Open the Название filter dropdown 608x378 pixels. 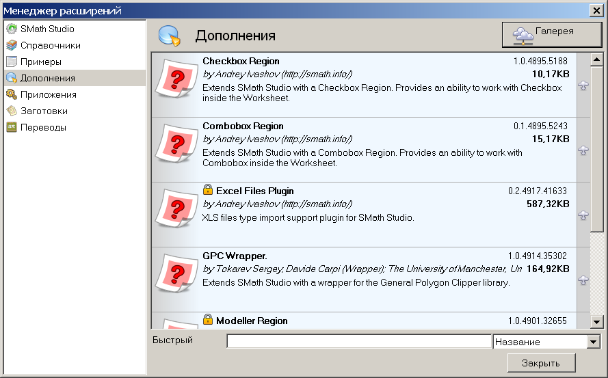coord(592,342)
